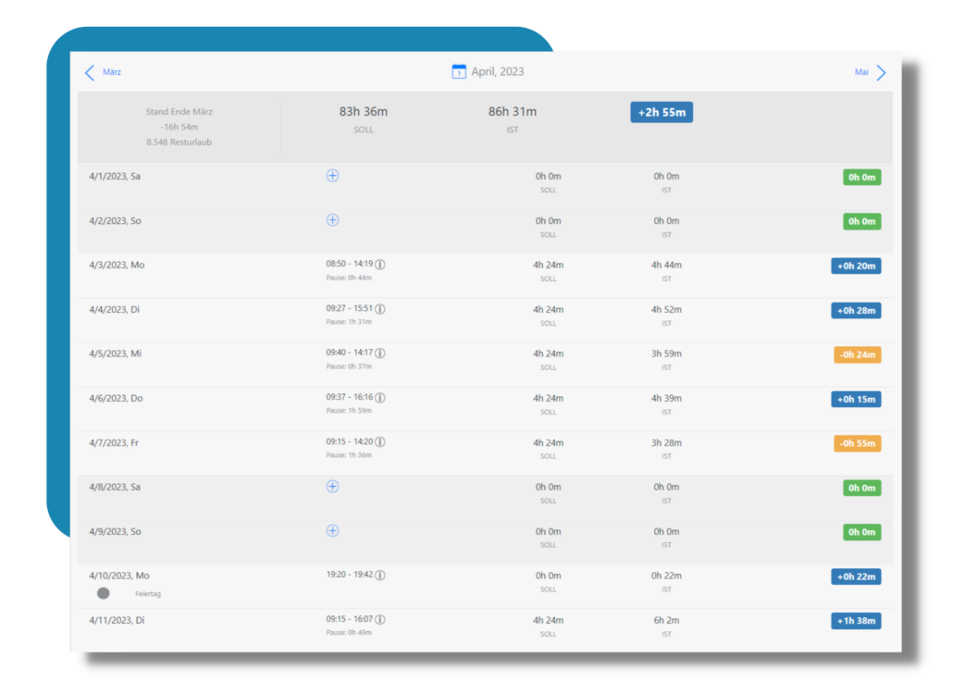
Task: Click the 0h 0m badge for 4/9/2023
Action: click(x=861, y=532)
